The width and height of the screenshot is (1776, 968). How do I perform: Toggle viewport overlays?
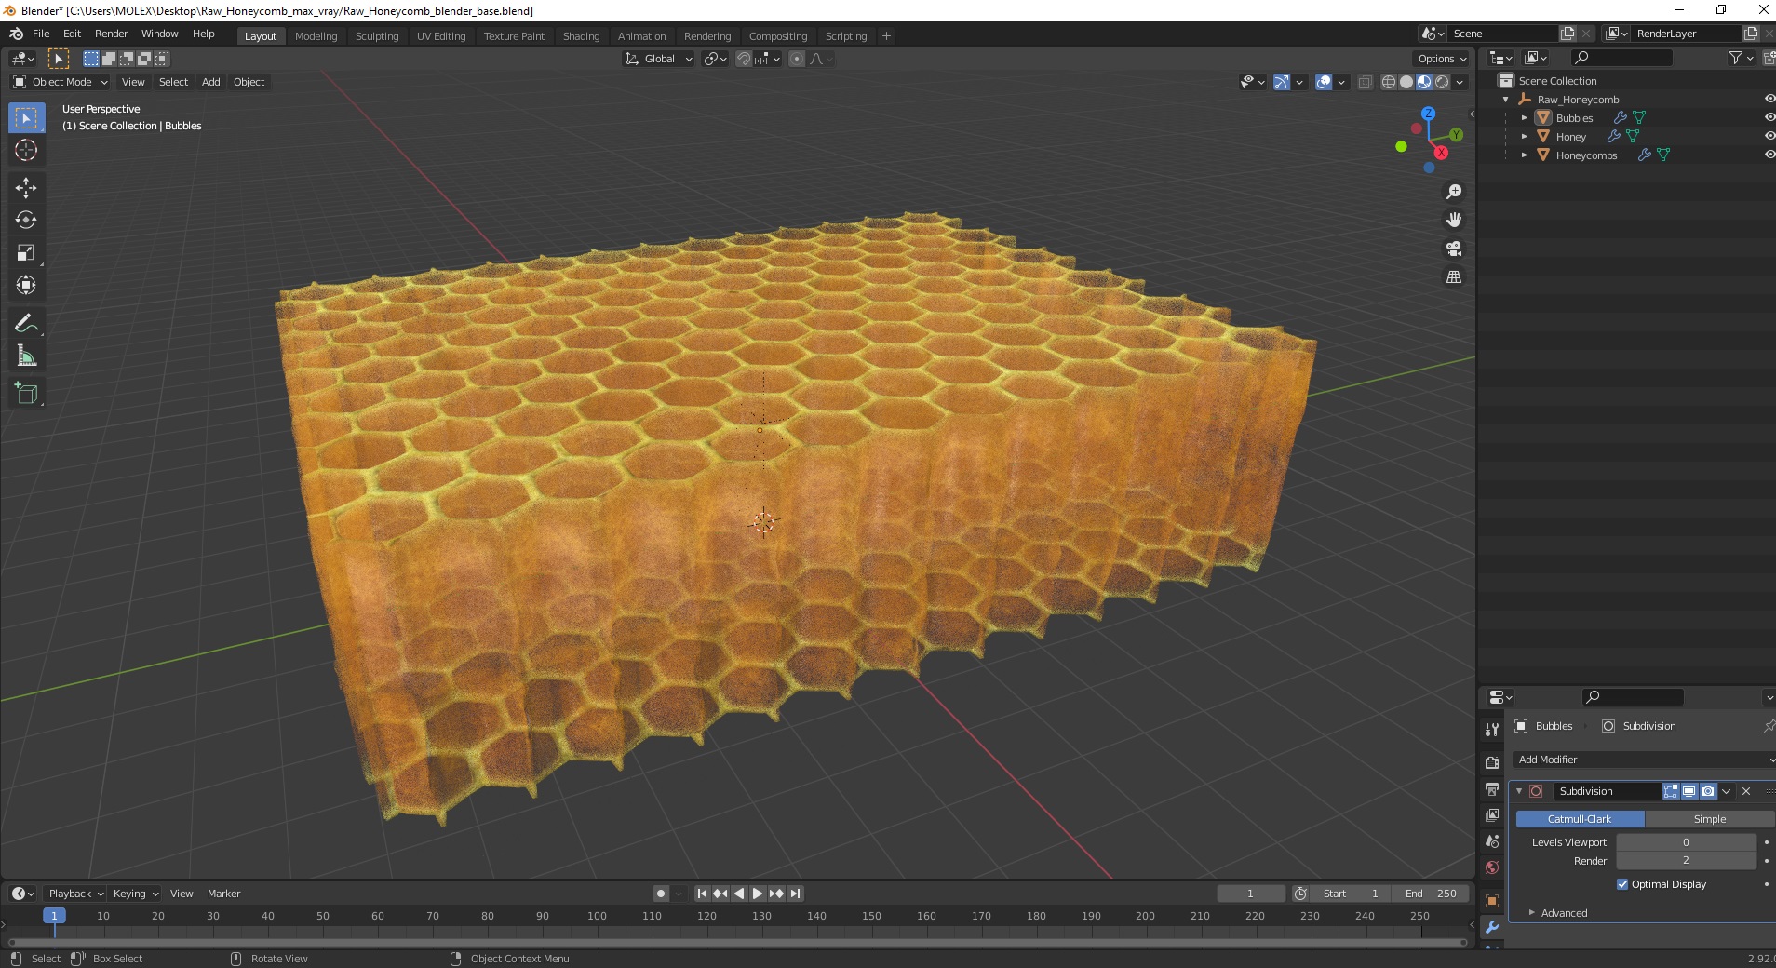click(1324, 82)
